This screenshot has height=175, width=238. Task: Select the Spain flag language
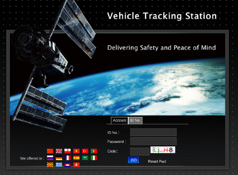(x=76, y=158)
